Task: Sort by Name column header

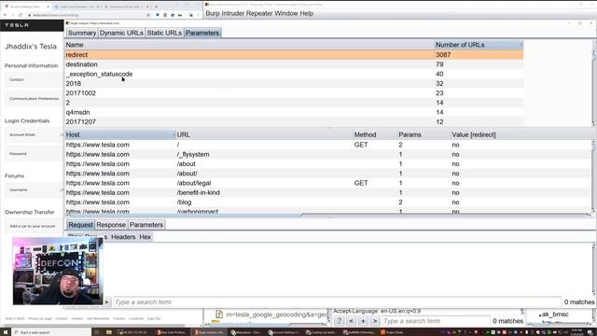Action: pos(249,45)
